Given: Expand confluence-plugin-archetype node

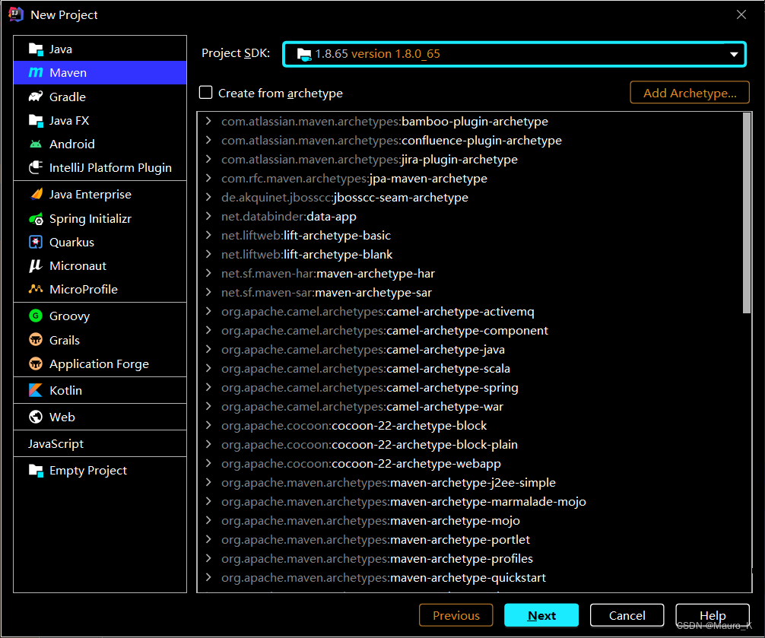Looking at the screenshot, I should [209, 140].
